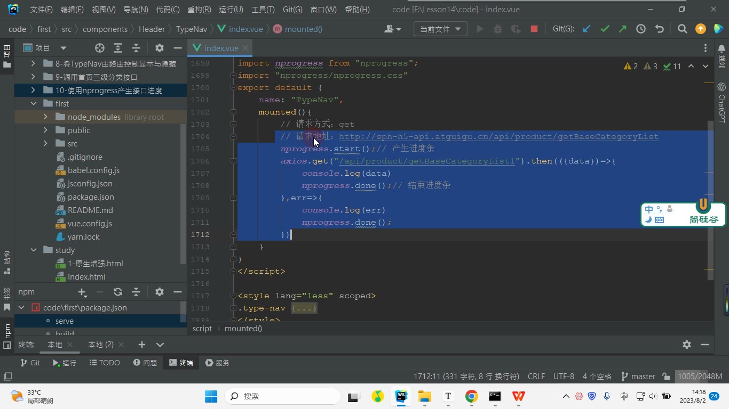Collapse code\first\package.json in npm panel
Viewport: 729px width, 409px height.
pyautogui.click(x=21, y=308)
